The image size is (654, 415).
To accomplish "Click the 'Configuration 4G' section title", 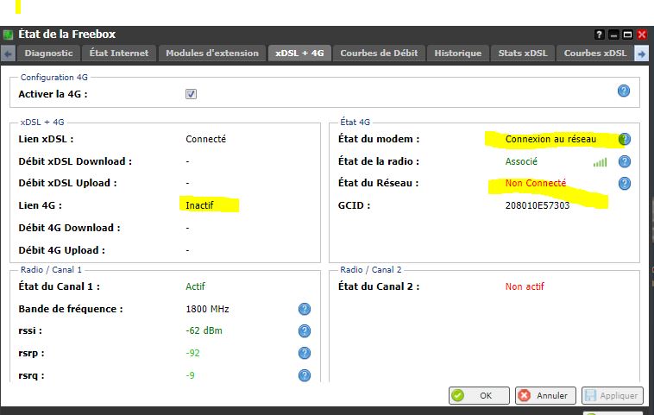I will point(54,77).
